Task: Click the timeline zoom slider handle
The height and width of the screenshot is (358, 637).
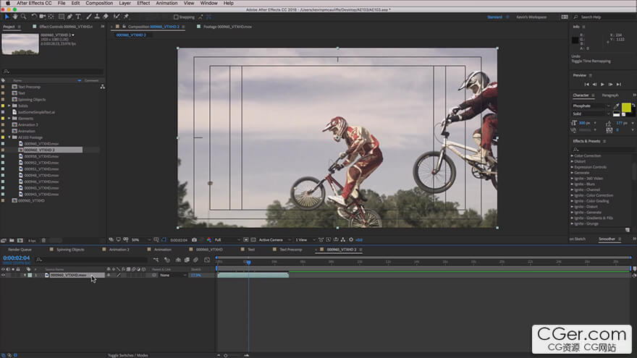Action: (x=226, y=355)
